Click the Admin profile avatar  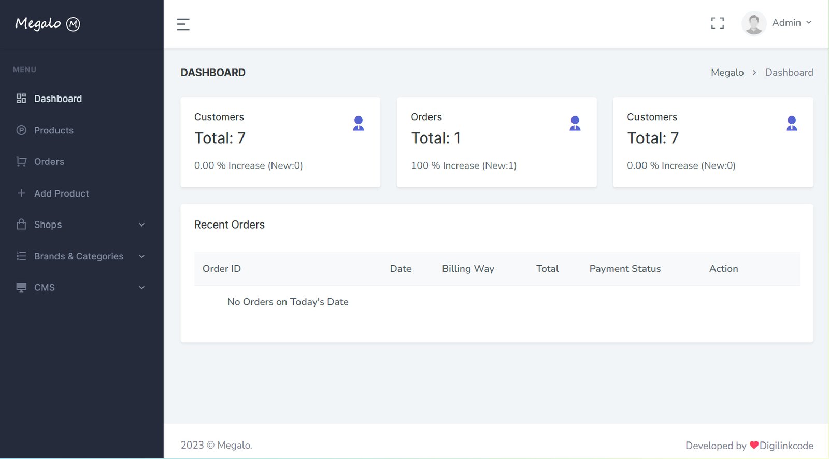click(753, 23)
